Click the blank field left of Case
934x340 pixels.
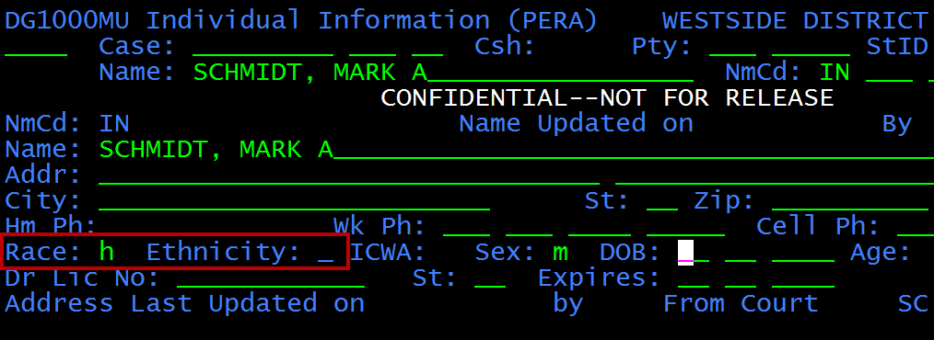(x=36, y=46)
